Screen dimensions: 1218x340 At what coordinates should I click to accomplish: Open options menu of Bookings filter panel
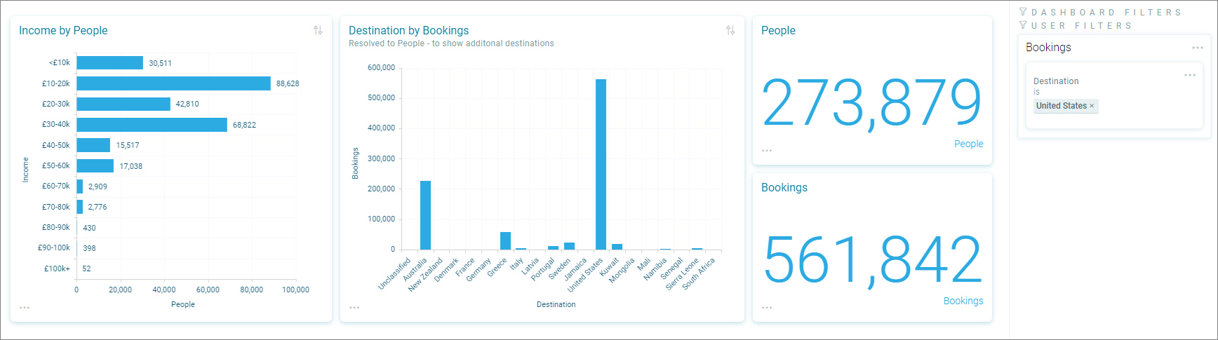click(1198, 48)
